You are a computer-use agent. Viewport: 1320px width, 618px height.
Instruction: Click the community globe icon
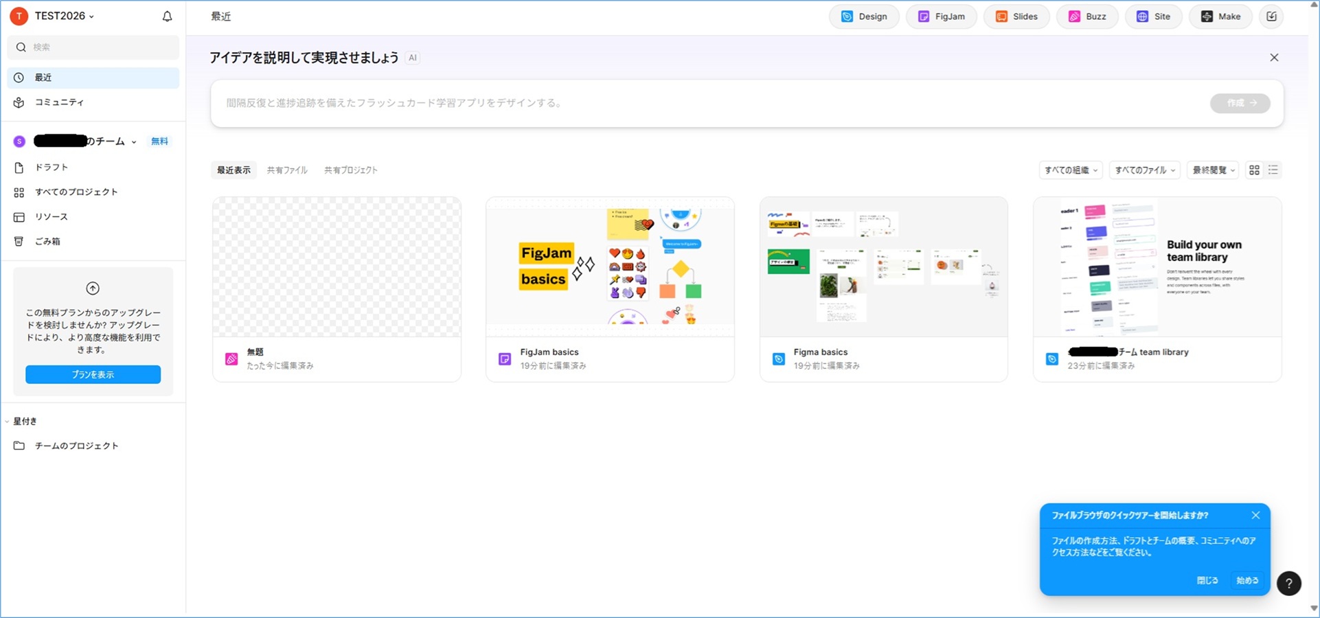pos(19,102)
